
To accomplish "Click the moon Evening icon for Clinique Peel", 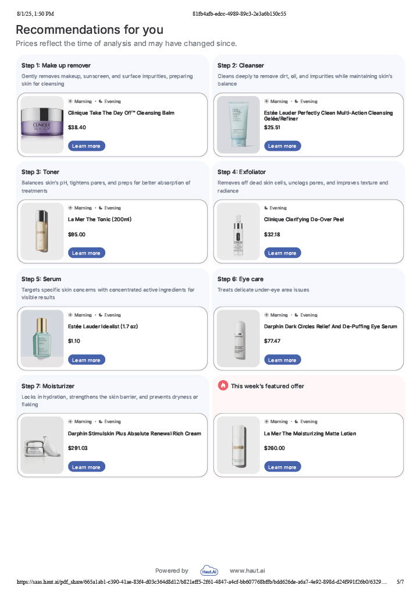I will (x=266, y=208).
